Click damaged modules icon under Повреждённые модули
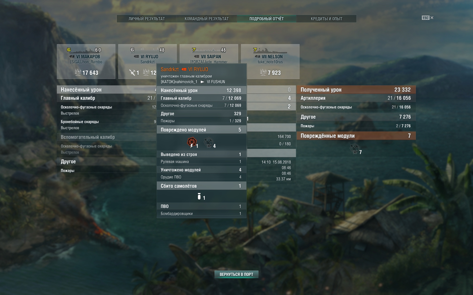The height and width of the screenshot is (295, 473). pyautogui.click(x=355, y=148)
